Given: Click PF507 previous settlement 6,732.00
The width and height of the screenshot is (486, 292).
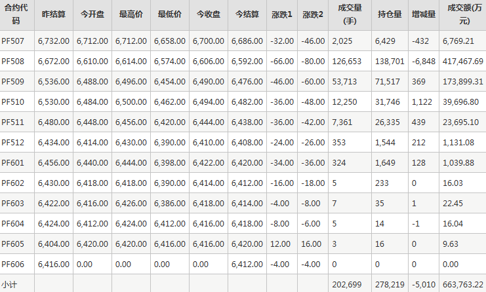Looking at the screenshot, I should pos(54,41).
